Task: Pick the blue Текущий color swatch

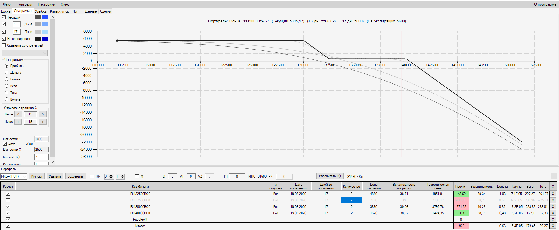Action: click(45, 17)
